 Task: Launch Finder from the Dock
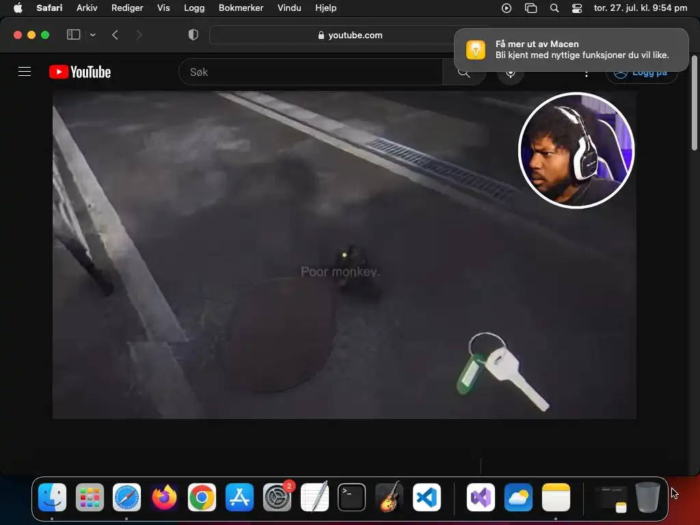click(52, 497)
